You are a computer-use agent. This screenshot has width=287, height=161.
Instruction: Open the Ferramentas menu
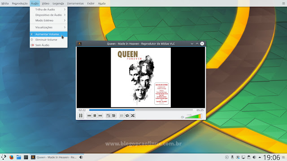[x=75, y=3]
